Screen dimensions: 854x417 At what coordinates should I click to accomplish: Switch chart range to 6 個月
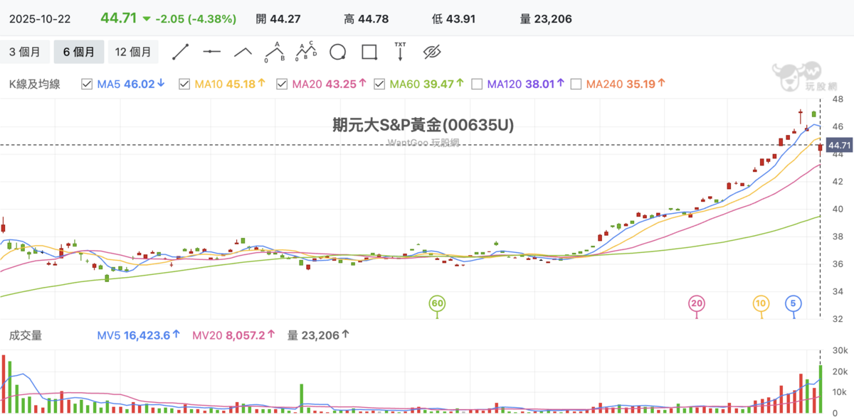(x=79, y=52)
